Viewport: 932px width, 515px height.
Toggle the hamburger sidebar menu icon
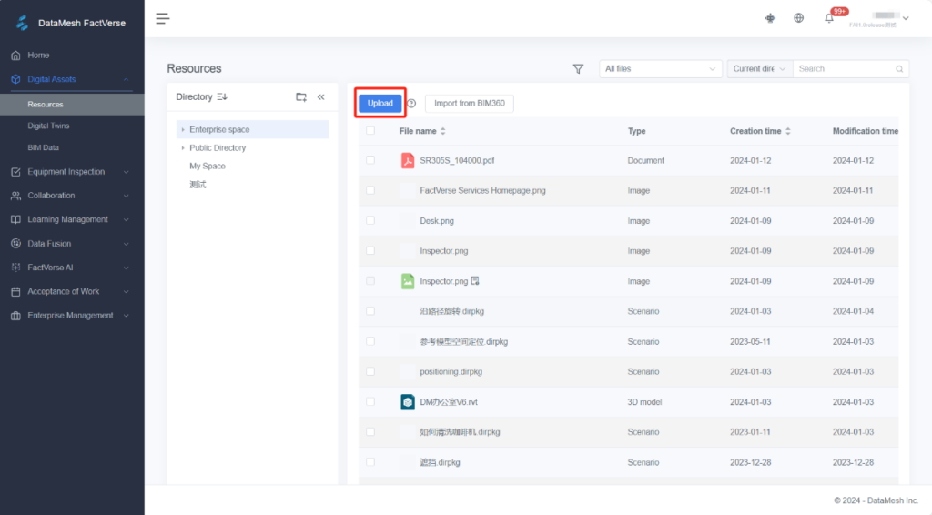pos(163,18)
